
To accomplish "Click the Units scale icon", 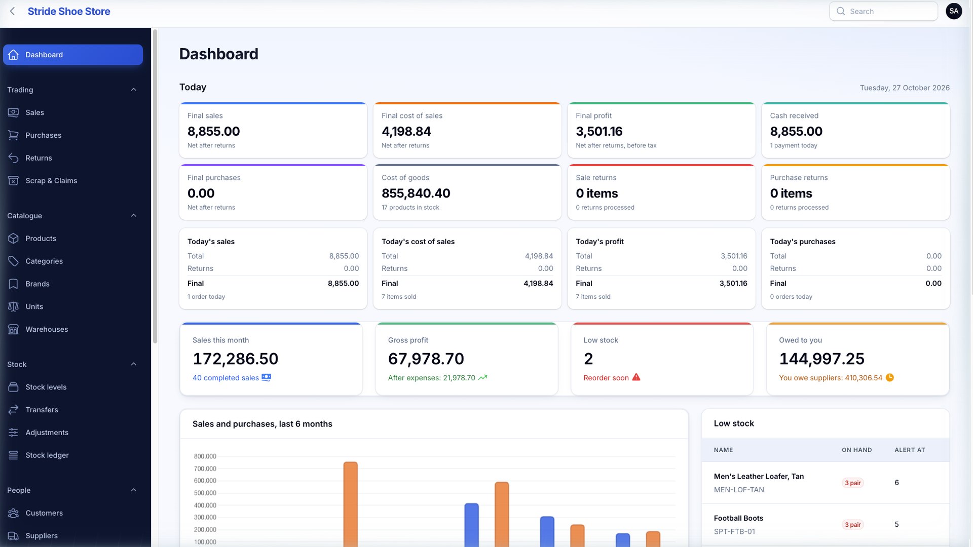I will coord(14,306).
